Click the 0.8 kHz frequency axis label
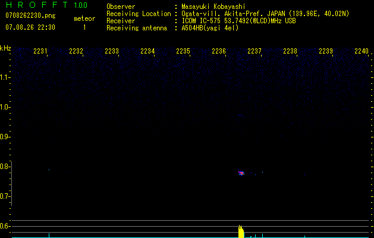The image size is (374, 238). (5, 167)
